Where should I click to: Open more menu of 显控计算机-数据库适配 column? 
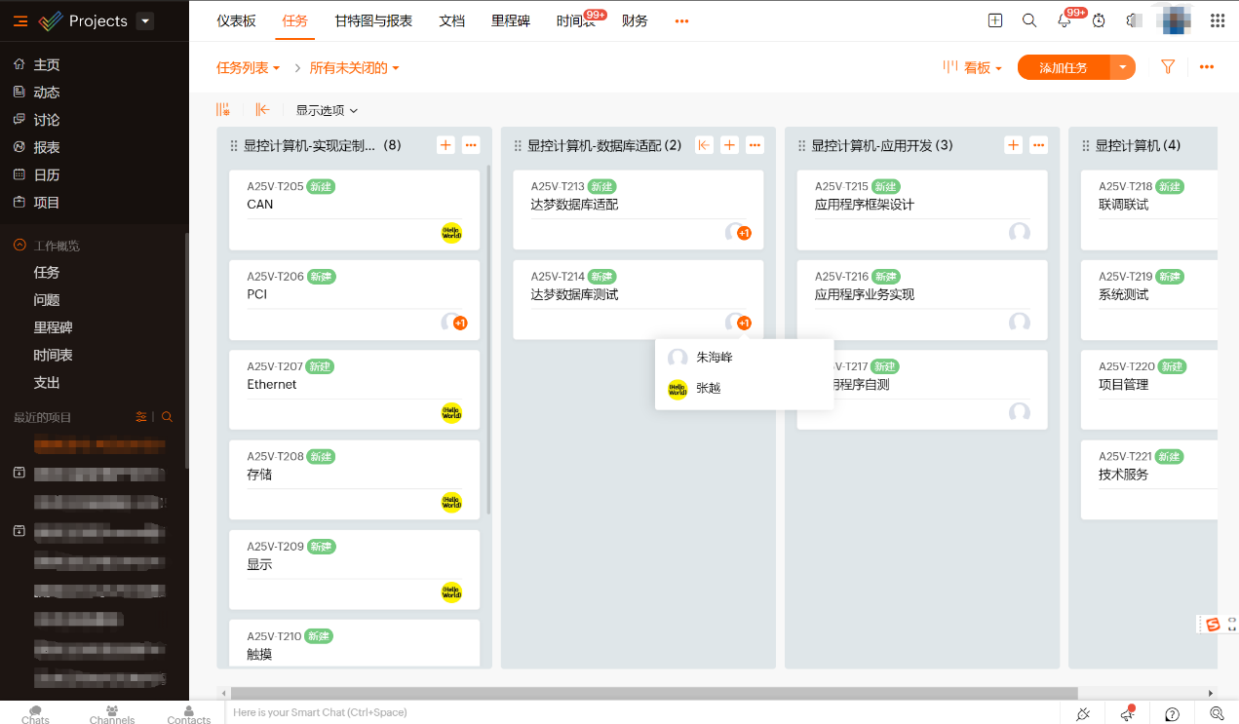pyautogui.click(x=755, y=145)
